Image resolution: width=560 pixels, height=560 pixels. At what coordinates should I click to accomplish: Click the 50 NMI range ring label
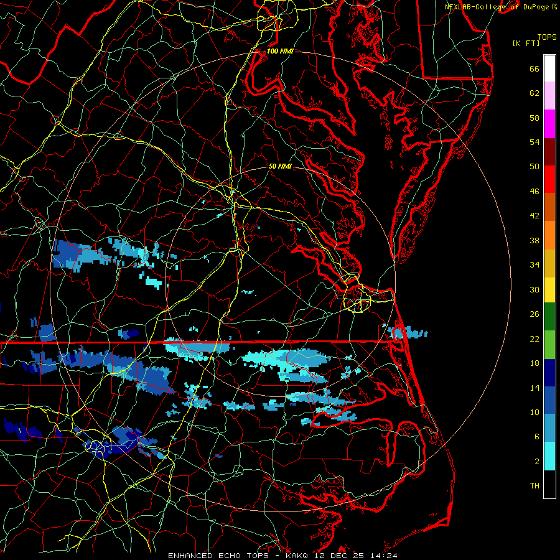(280, 166)
